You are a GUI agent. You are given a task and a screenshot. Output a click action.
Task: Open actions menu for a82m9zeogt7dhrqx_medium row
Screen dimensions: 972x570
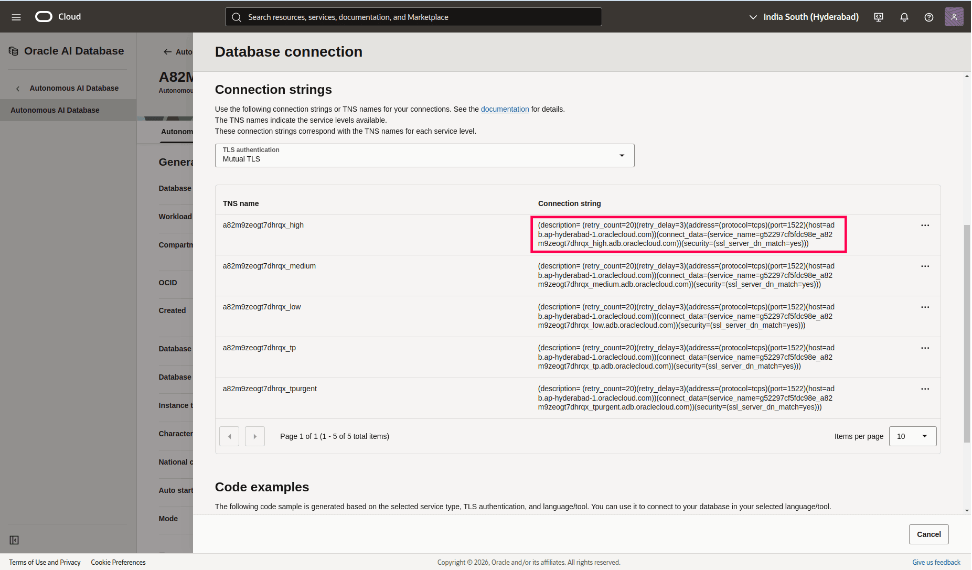(x=925, y=266)
